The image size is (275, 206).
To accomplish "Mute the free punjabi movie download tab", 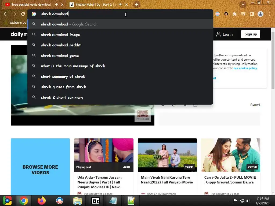I will coord(56,5).
